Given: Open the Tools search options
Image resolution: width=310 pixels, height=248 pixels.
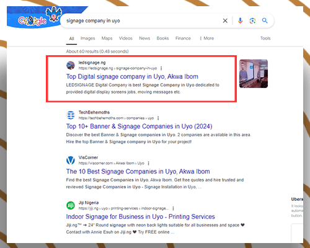Looking at the screenshot, I should [265, 38].
